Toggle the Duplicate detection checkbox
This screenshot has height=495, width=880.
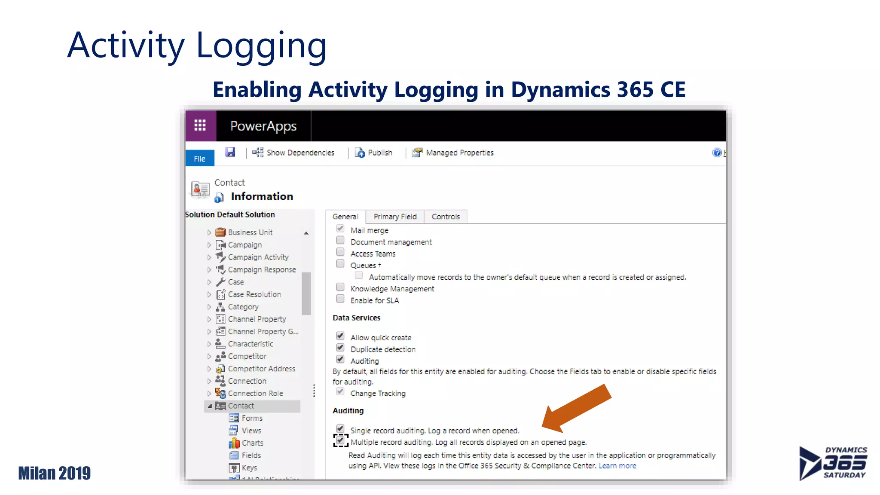pos(340,347)
